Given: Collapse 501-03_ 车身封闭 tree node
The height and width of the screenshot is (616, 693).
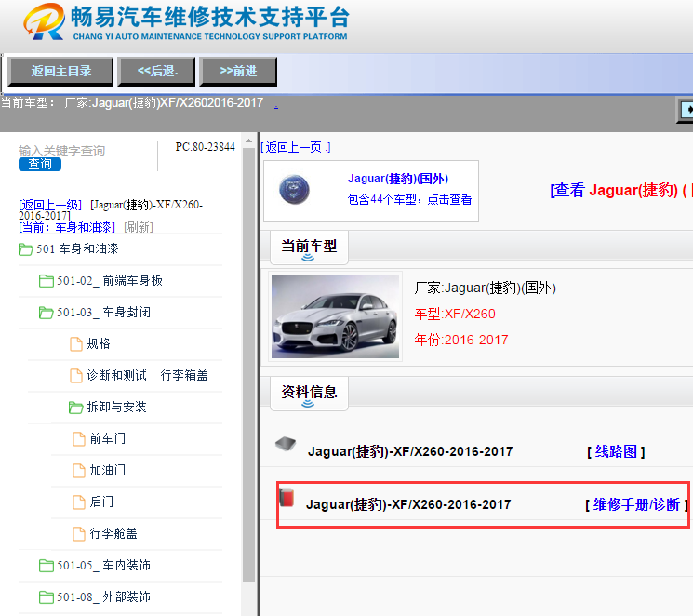Looking at the screenshot, I should (x=104, y=313).
